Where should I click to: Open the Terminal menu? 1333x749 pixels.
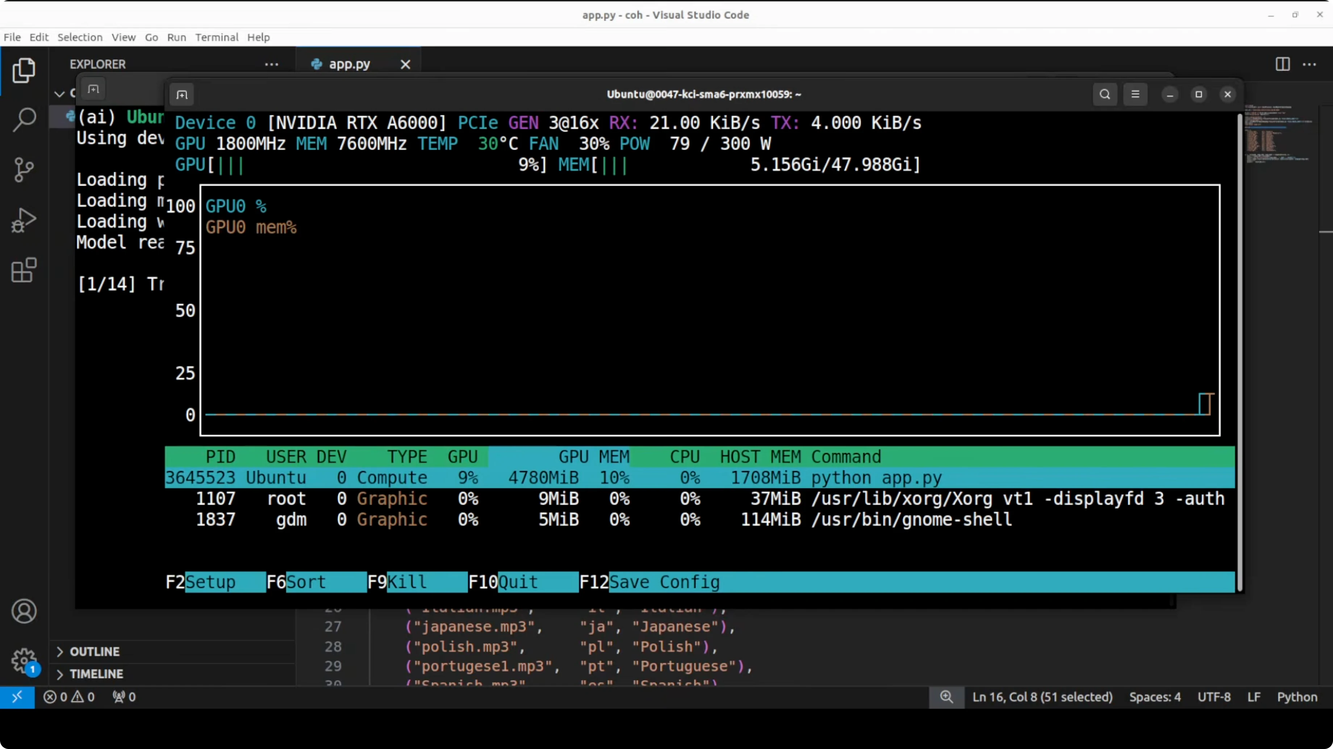pos(216,37)
